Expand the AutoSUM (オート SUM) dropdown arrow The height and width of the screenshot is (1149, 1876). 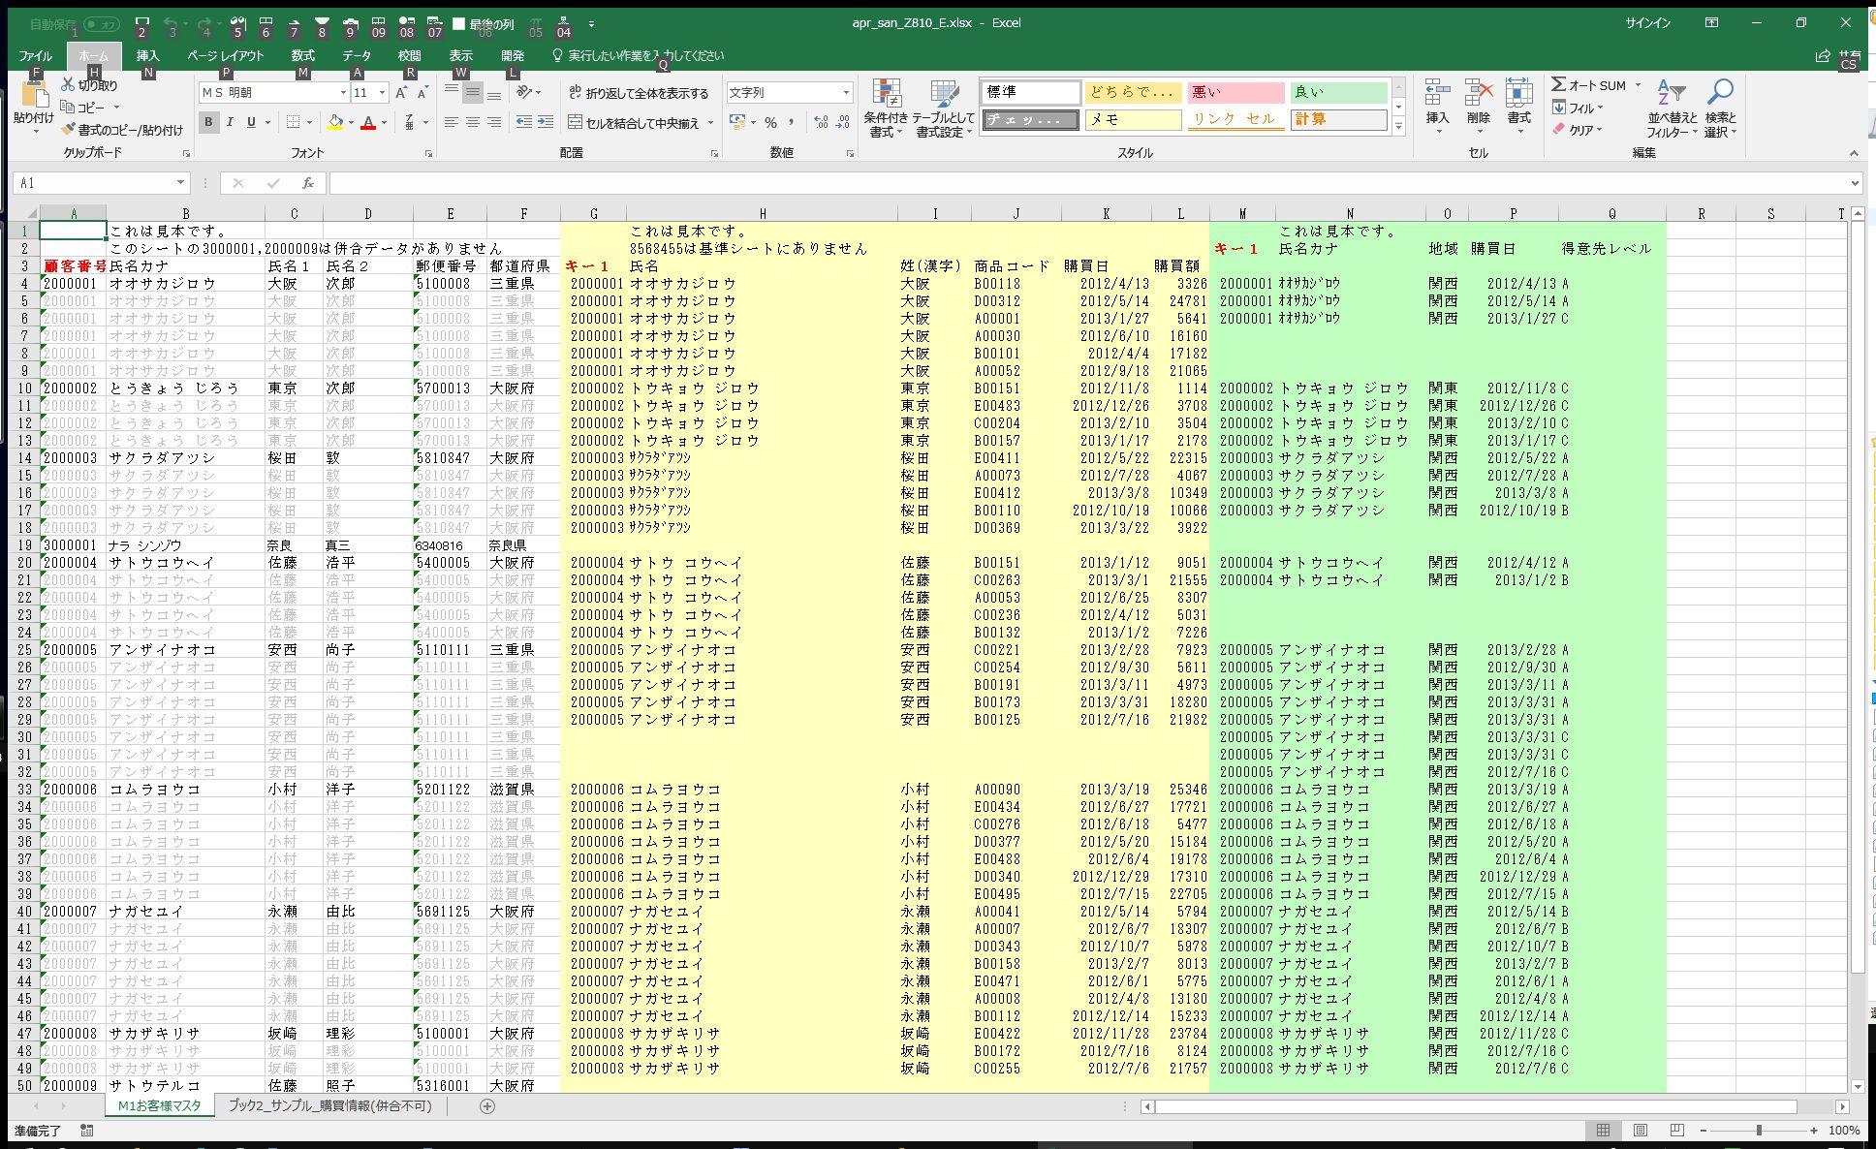1639,85
